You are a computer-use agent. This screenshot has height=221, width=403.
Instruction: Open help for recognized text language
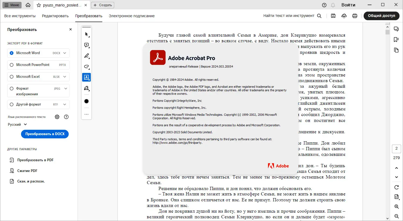coord(66,117)
